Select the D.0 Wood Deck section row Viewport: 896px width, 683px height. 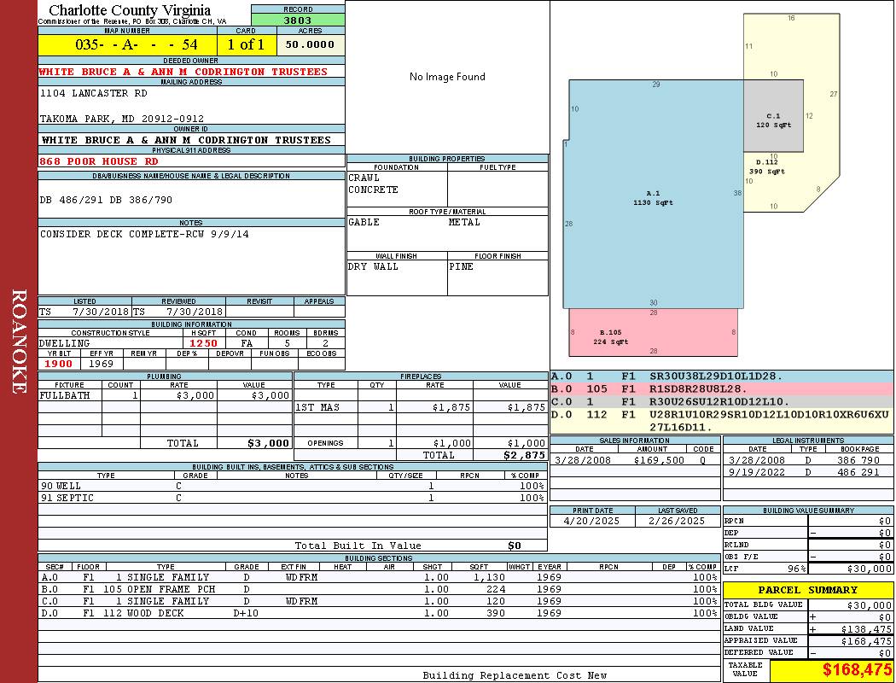click(x=380, y=613)
